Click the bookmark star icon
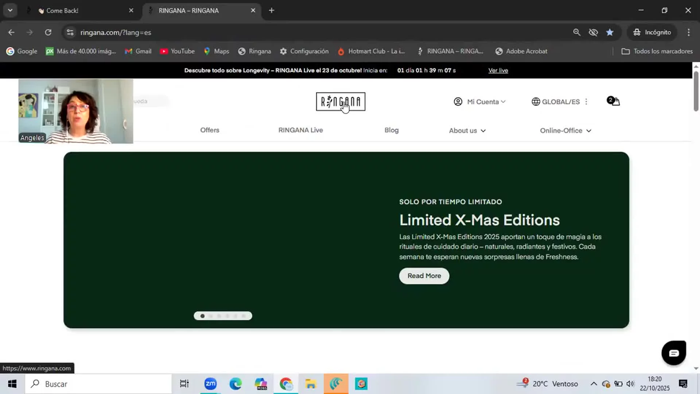The image size is (700, 394). (x=610, y=32)
